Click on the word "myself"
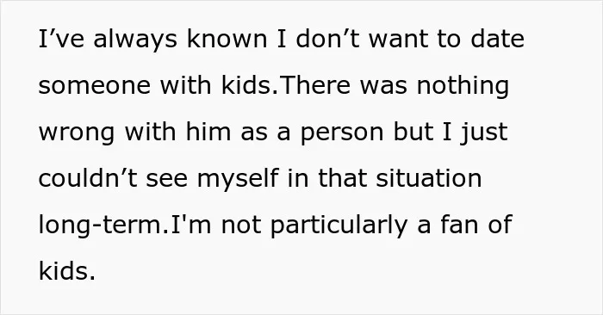Image resolution: width=603 pixels, height=315 pixels. pyautogui.click(x=238, y=179)
